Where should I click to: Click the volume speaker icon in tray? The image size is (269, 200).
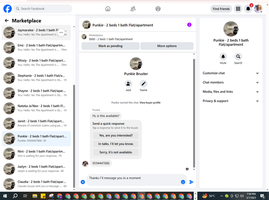pos(242,196)
